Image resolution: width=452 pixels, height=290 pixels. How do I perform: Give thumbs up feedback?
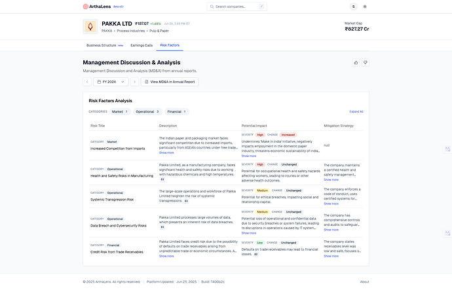coord(356,62)
